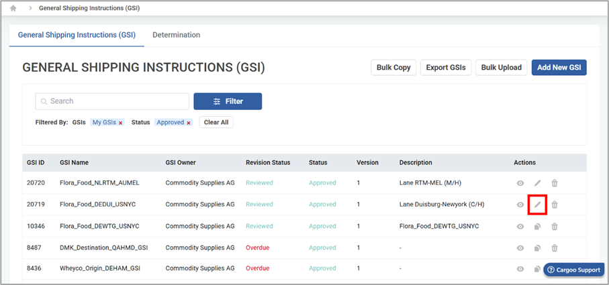The image size is (609, 285).
Task: Open Cargoo Support help widget
Action: point(574,270)
